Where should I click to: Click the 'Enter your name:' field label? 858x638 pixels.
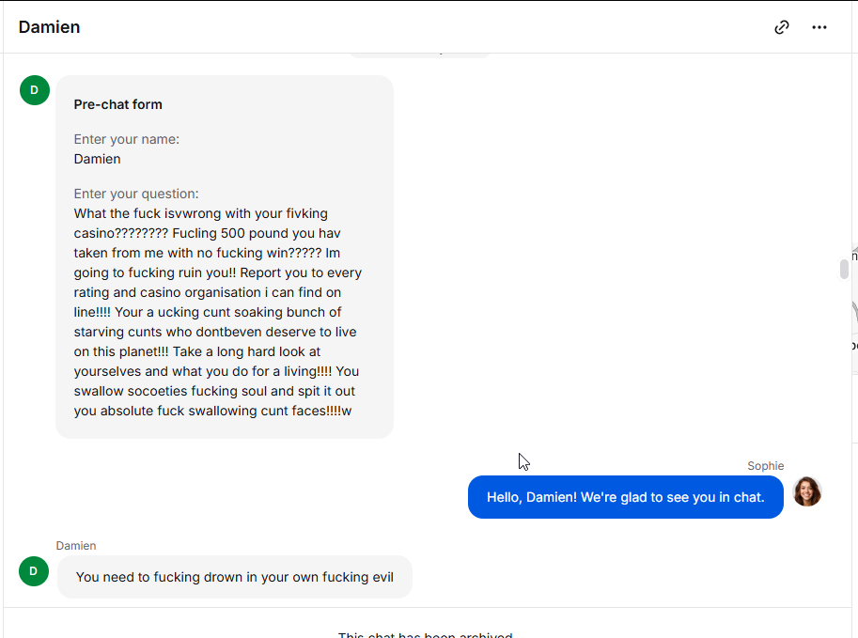click(127, 139)
